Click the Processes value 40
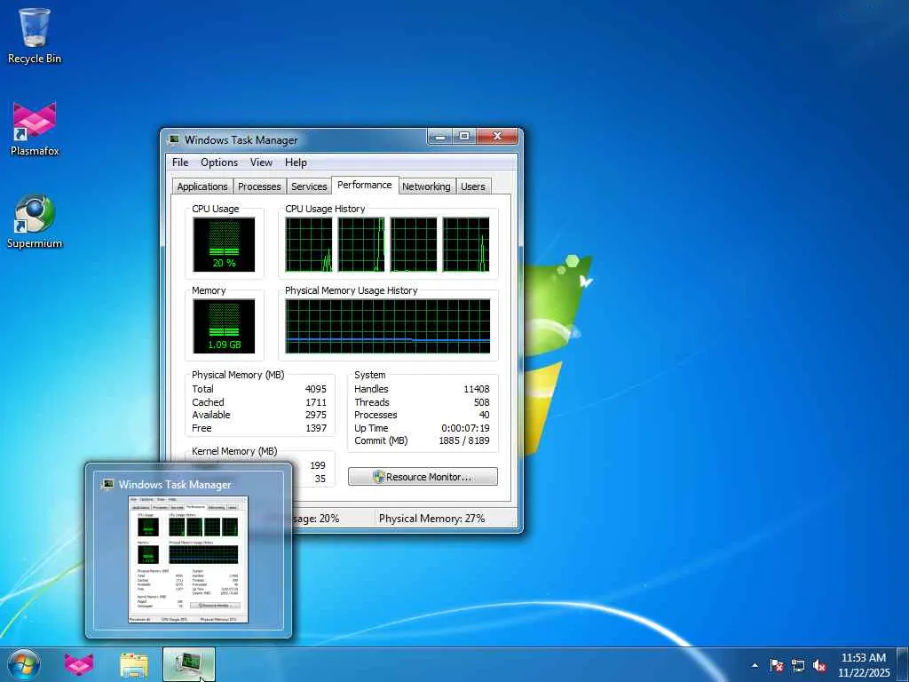 pos(485,416)
